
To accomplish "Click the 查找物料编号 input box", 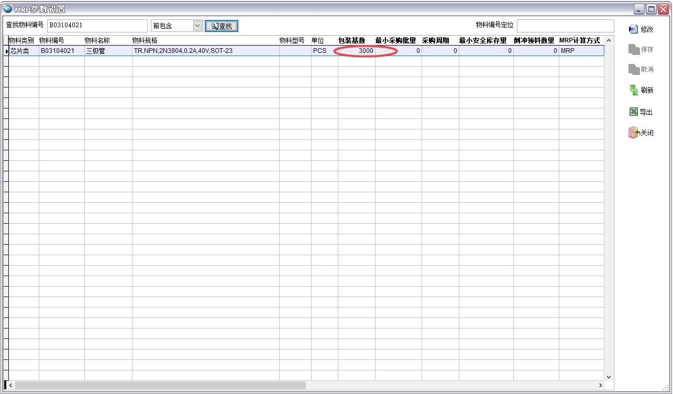I will point(97,25).
